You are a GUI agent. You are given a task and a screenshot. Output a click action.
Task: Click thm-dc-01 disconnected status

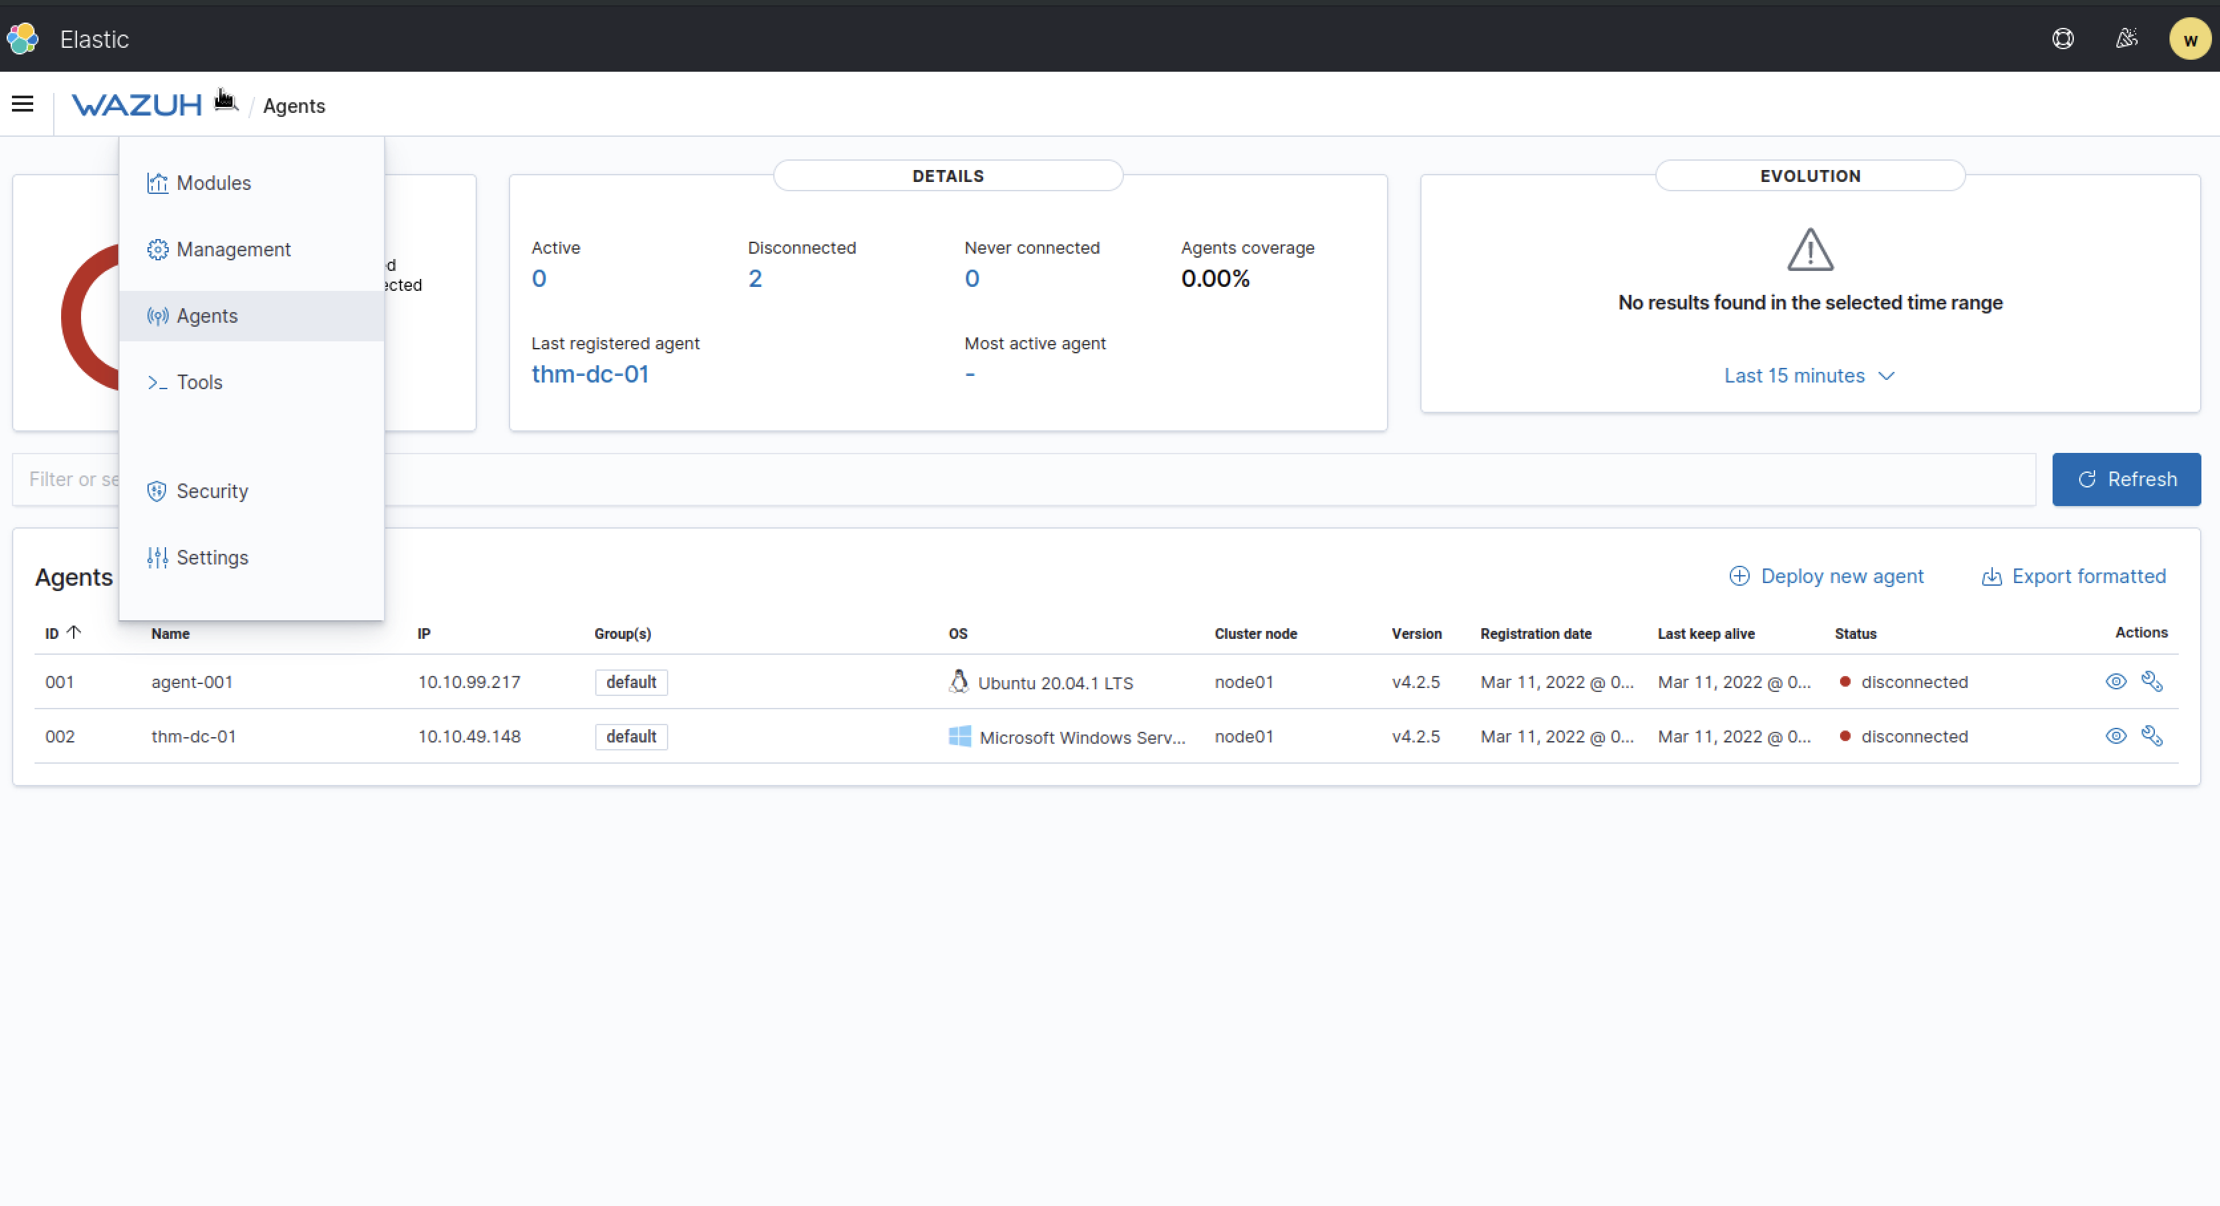tap(1904, 736)
